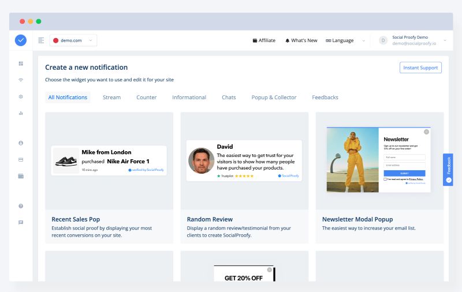
Task: Expand the Language dropdown chevron
Action: coord(364,40)
